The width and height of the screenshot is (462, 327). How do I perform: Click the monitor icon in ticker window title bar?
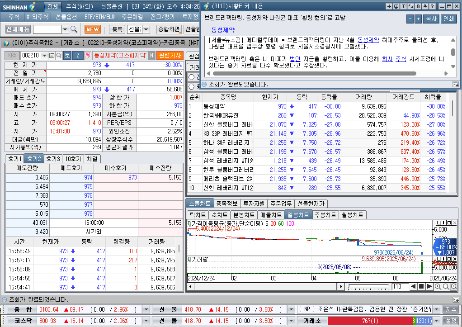tap(396, 6)
